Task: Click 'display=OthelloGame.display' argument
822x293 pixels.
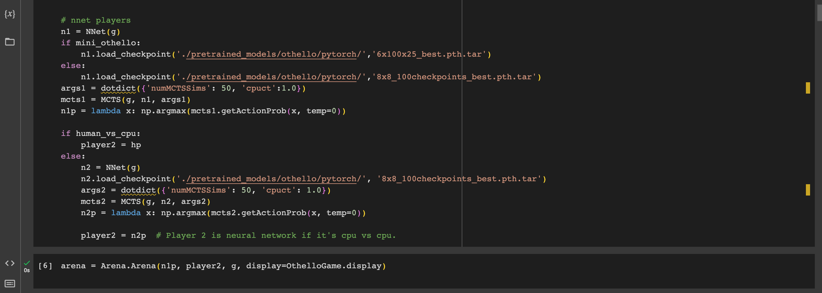Action: (x=314, y=266)
